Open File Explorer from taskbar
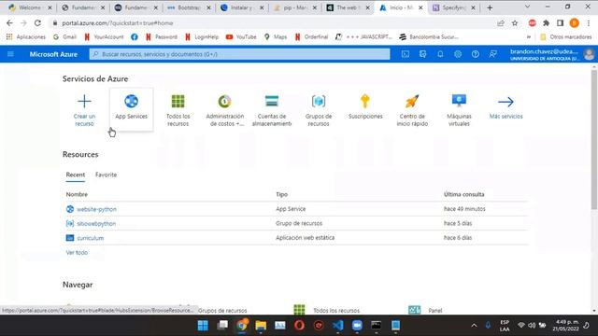 261,326
